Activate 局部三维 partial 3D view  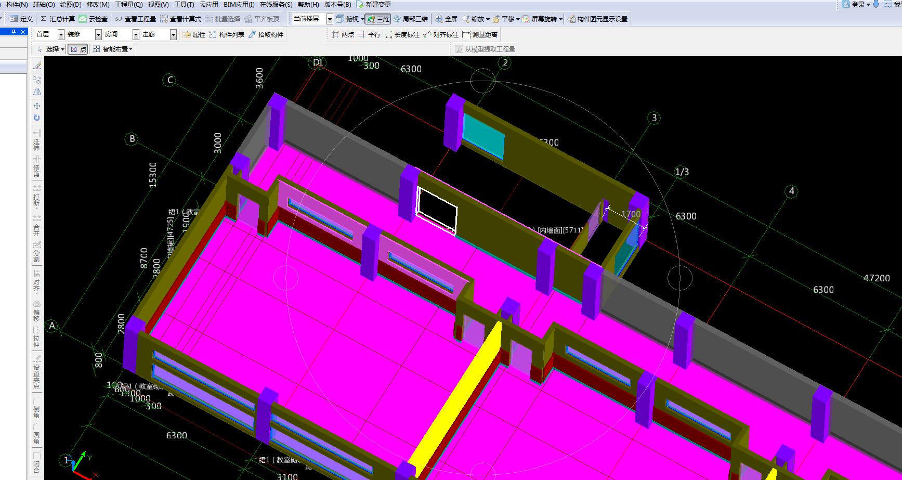coord(411,19)
